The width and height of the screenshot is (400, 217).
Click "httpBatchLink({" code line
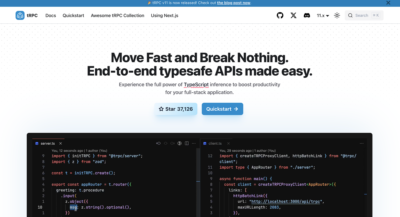tap(250, 196)
